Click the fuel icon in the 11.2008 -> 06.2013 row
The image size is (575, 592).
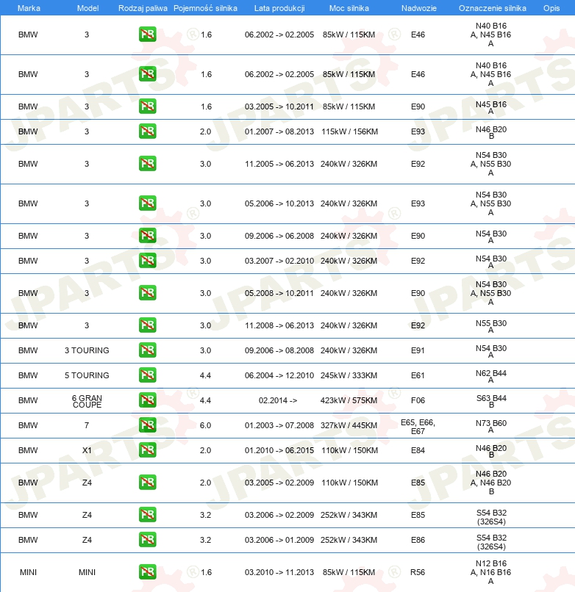[x=148, y=325]
